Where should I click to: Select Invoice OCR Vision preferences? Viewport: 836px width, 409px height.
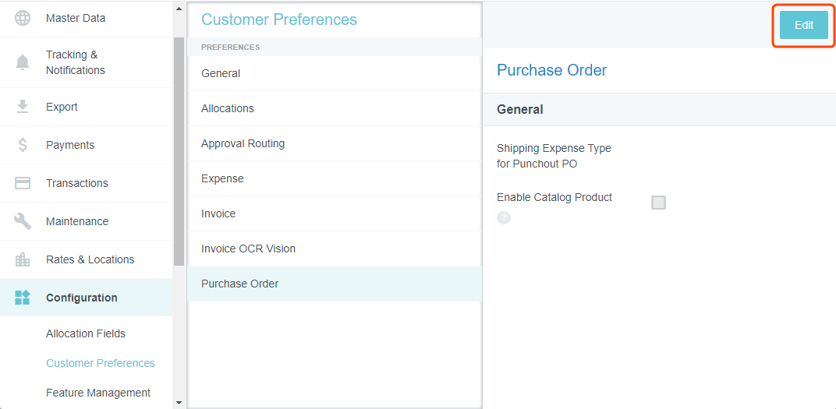[248, 249]
